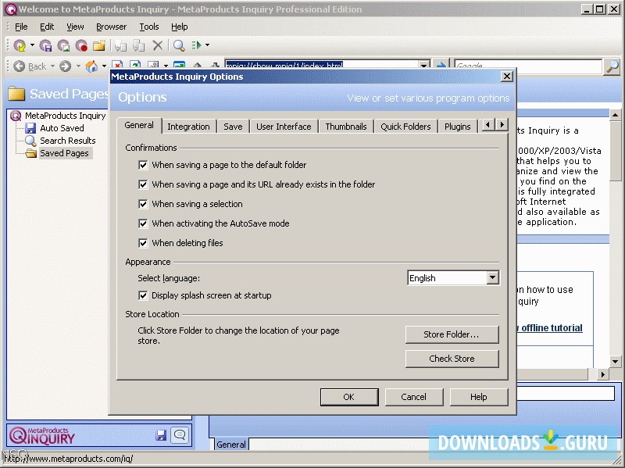
Task: Click the red Stop download icon
Action: [82, 45]
